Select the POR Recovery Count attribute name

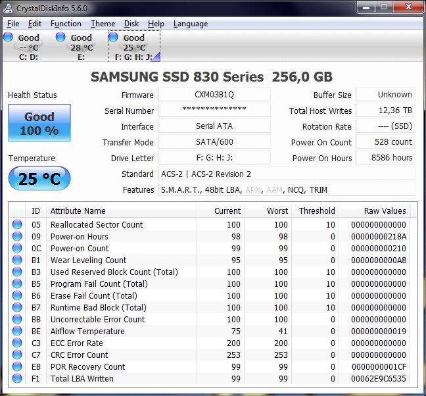87,366
